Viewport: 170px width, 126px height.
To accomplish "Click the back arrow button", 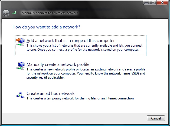I will point(6,13).
